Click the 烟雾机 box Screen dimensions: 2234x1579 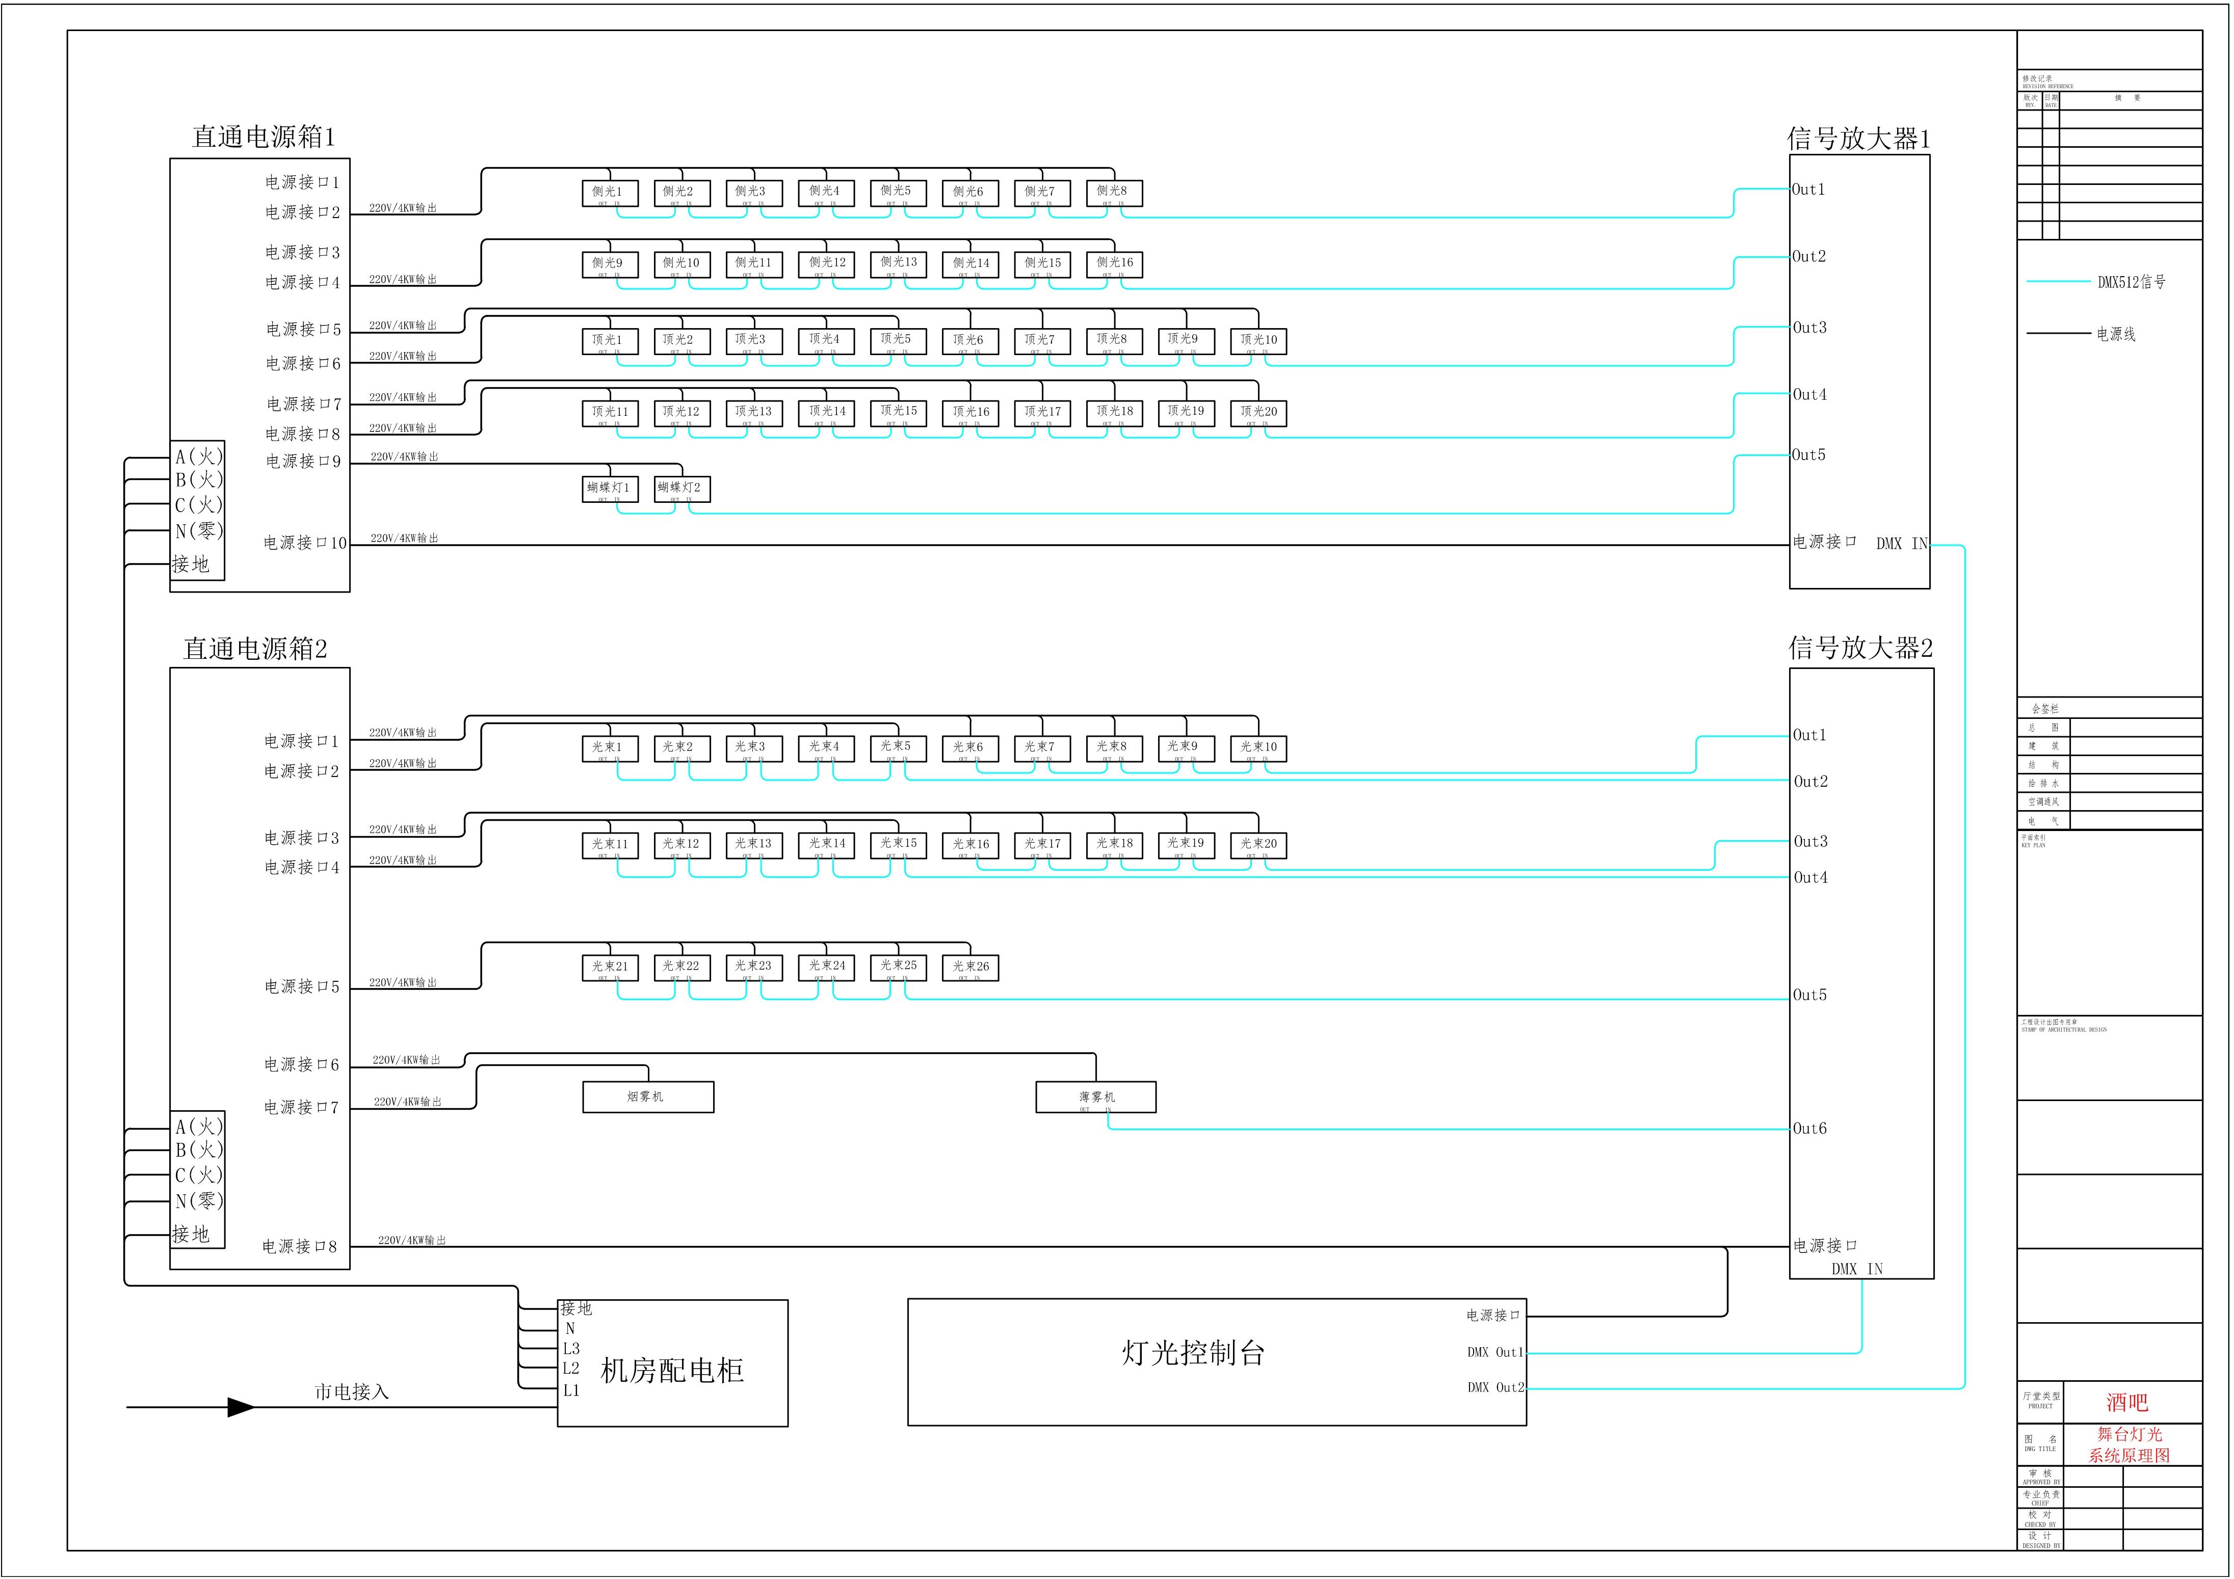click(648, 1098)
